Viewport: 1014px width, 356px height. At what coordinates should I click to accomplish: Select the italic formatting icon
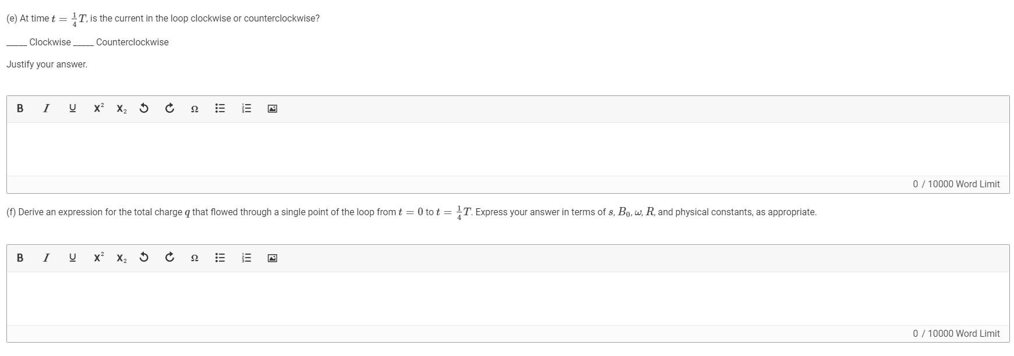click(x=46, y=108)
